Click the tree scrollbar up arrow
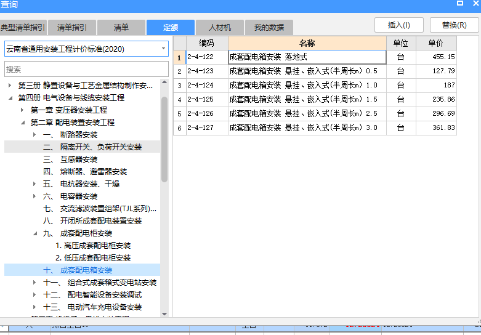The height and width of the screenshot is (335, 481). pyautogui.click(x=164, y=83)
